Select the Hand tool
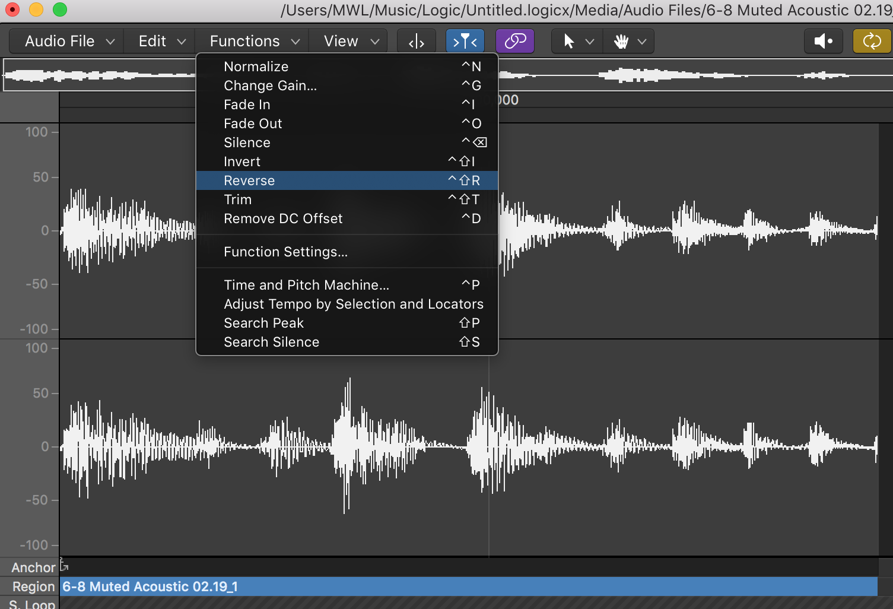 pyautogui.click(x=621, y=41)
